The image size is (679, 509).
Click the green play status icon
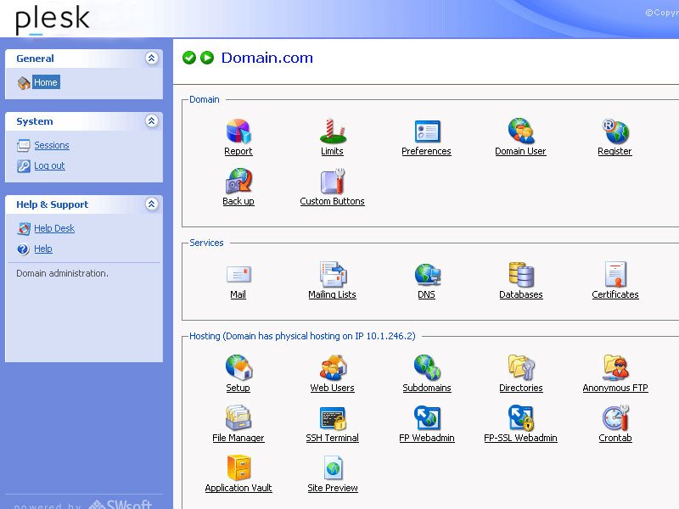(x=207, y=58)
